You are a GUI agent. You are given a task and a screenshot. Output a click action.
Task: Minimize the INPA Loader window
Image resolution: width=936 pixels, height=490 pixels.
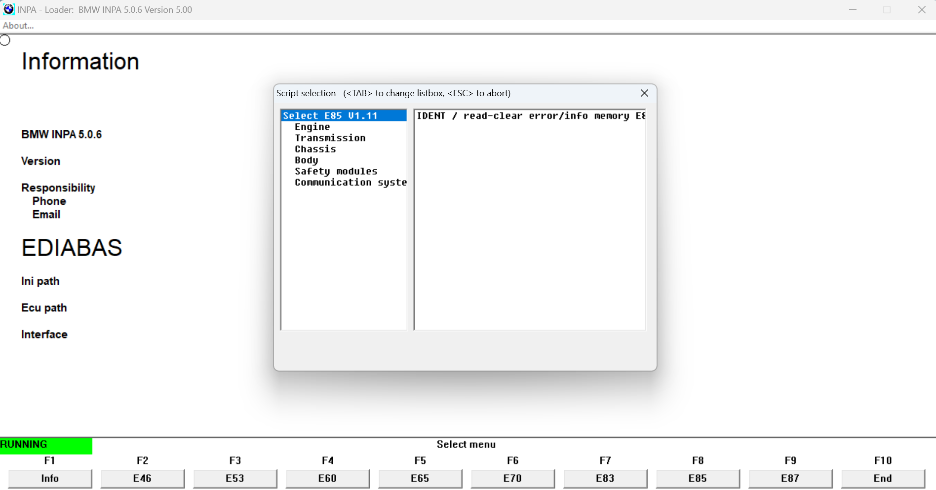click(x=853, y=10)
